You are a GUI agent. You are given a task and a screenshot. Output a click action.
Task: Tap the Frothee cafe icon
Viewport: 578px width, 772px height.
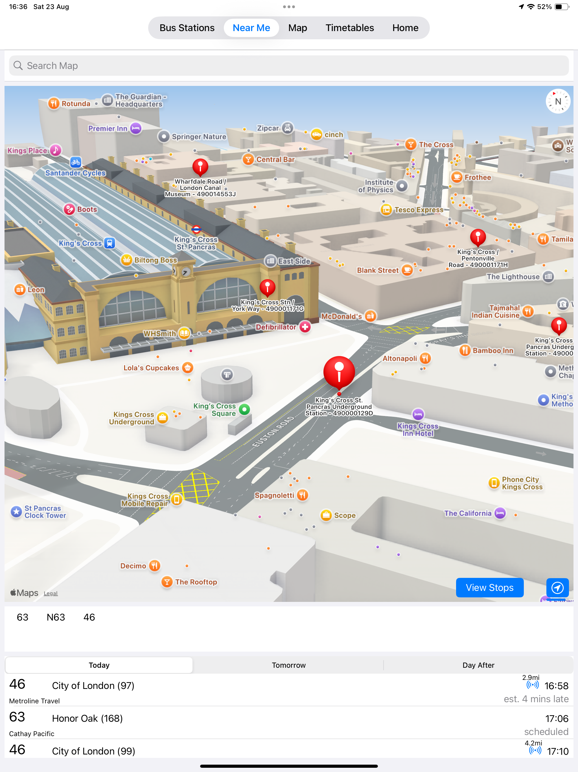(x=456, y=177)
